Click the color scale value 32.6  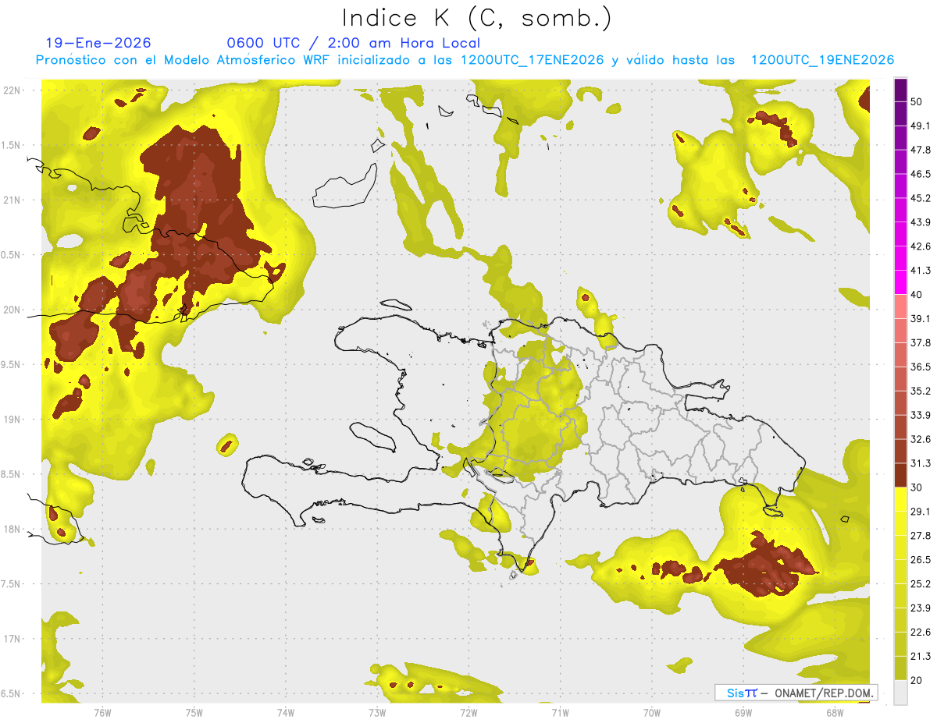click(x=921, y=439)
